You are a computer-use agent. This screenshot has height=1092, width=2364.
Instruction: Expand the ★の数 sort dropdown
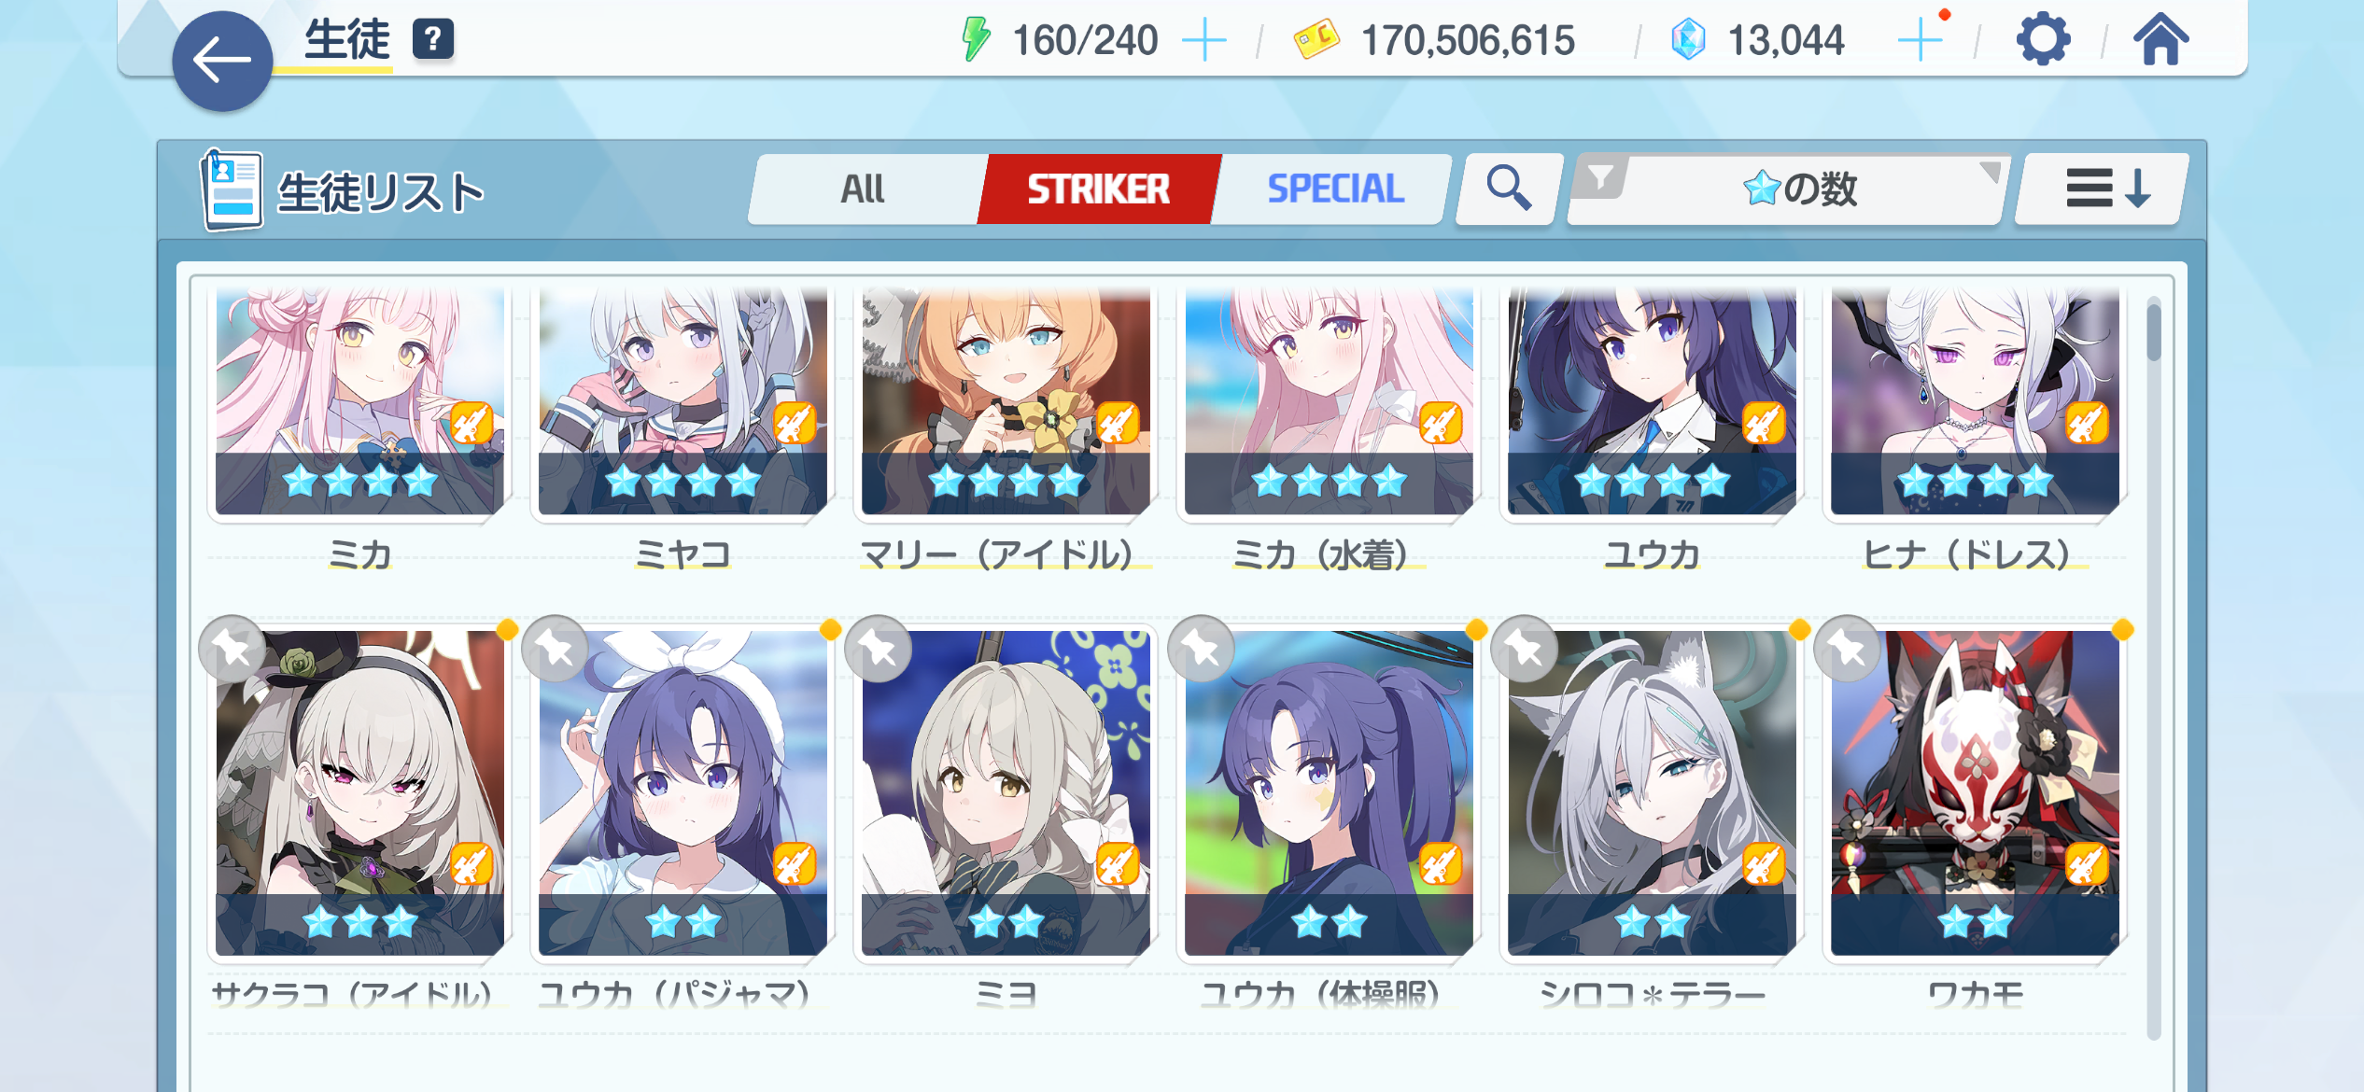coord(1787,189)
